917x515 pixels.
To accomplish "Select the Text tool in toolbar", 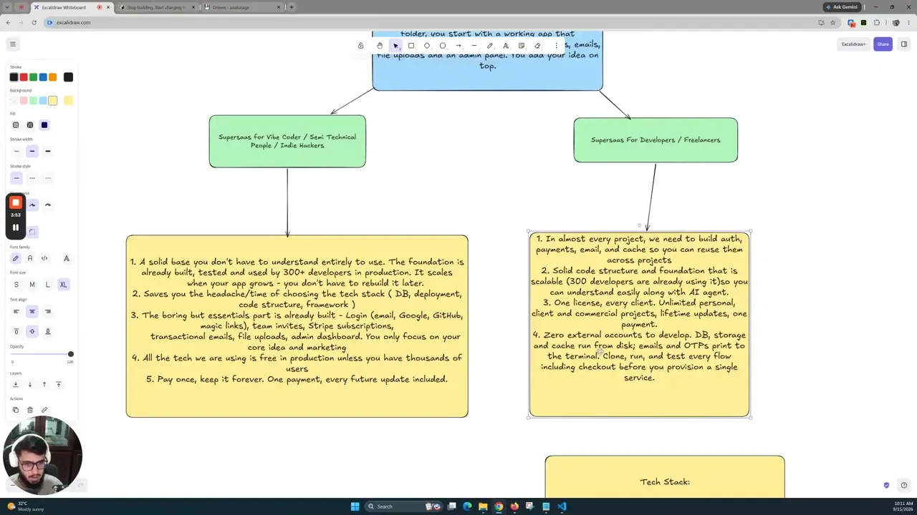I will 506,46.
